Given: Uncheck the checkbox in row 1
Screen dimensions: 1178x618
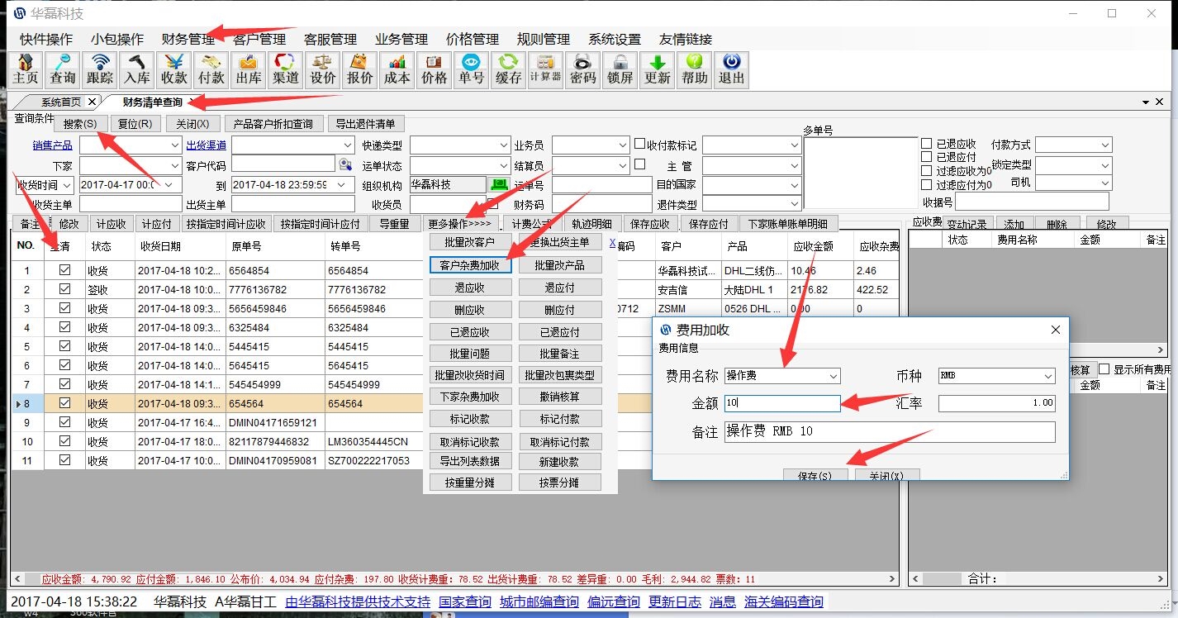Looking at the screenshot, I should pos(65,270).
